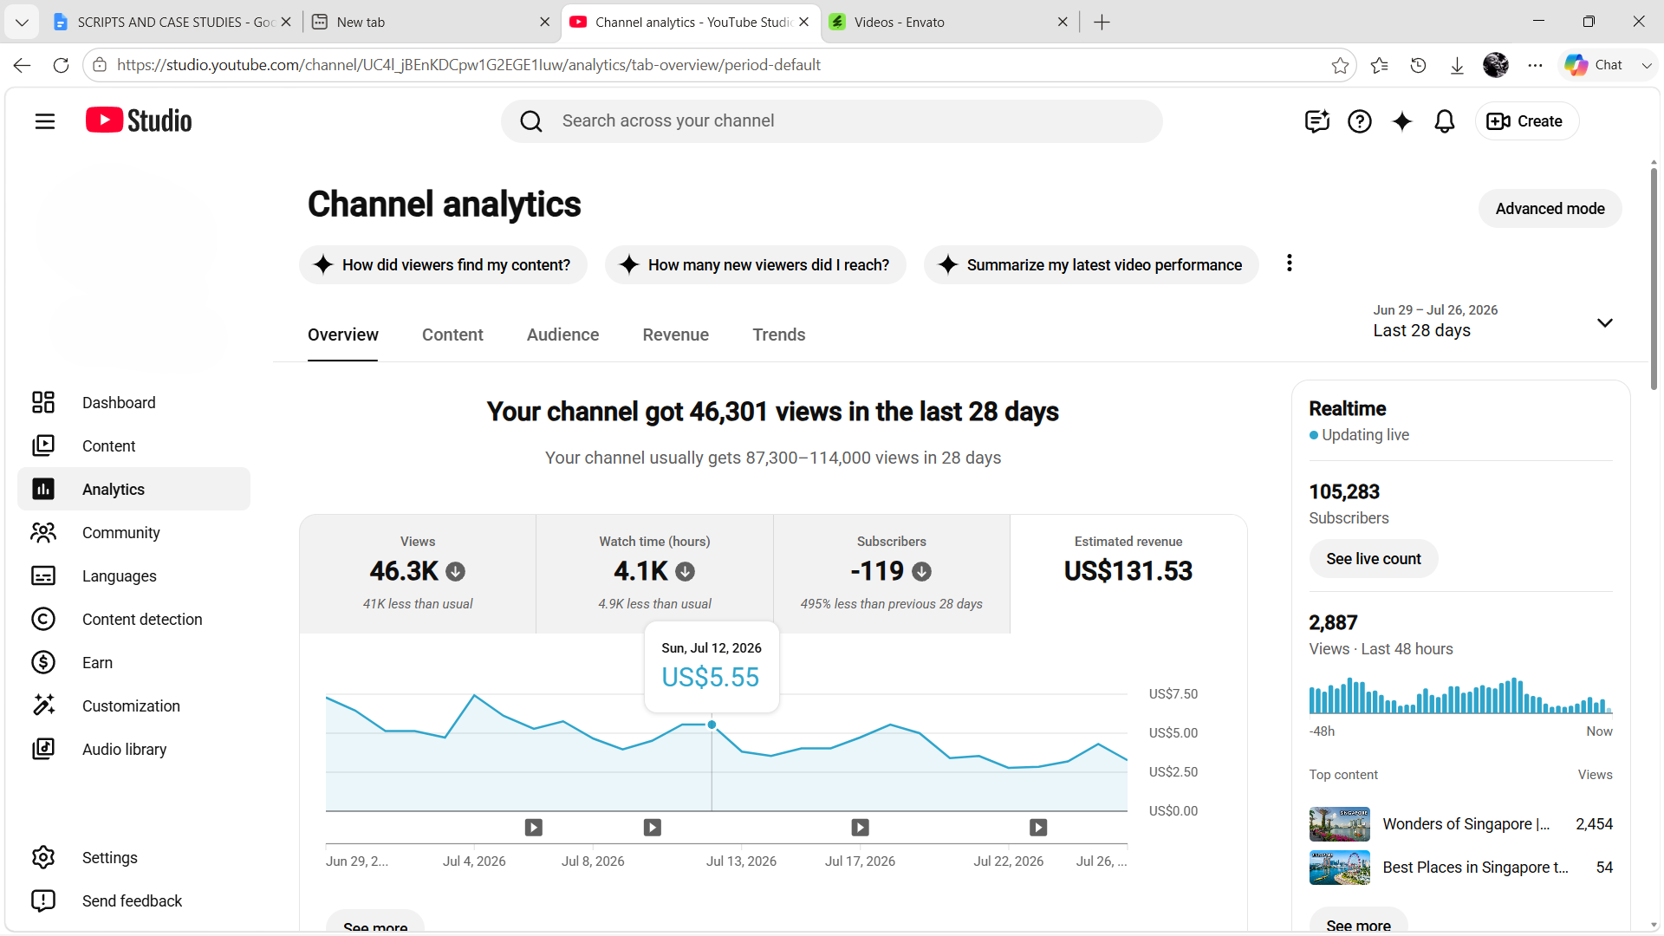Switch to the Overview tab

pos(343,335)
